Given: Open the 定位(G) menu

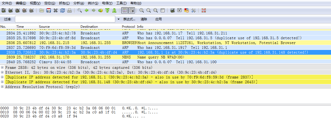Looking at the screenshot, I should pos(50,3).
